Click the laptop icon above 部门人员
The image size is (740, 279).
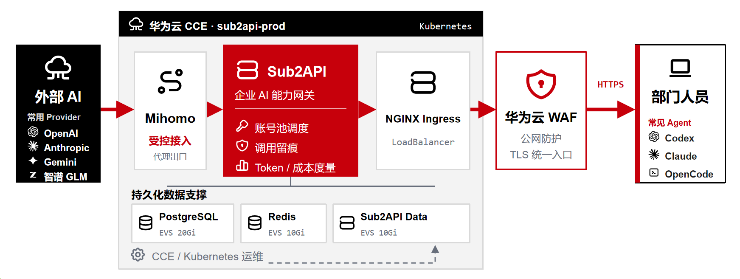click(681, 68)
